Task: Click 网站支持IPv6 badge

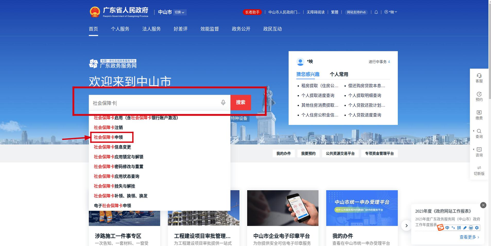Action: tap(356, 12)
